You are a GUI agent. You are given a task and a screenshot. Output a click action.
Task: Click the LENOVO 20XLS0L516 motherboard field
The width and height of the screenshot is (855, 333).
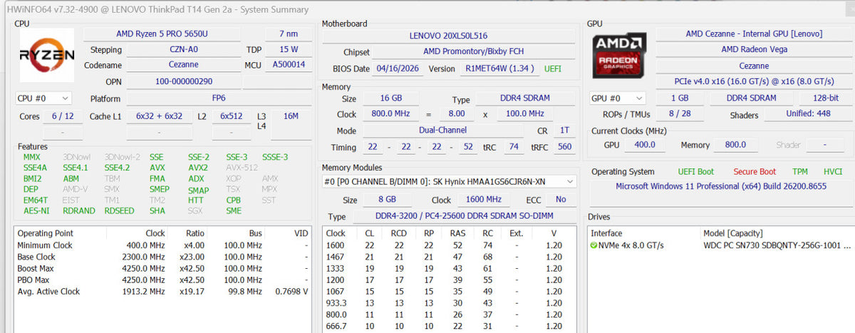coord(448,36)
